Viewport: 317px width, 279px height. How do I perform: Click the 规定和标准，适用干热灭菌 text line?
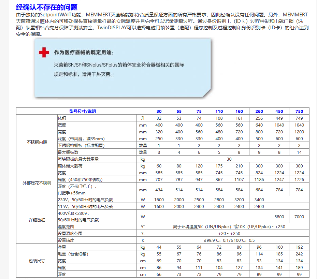pyautogui.click(x=84, y=74)
